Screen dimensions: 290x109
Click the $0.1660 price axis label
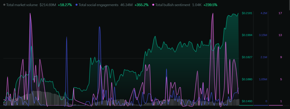[247, 79]
